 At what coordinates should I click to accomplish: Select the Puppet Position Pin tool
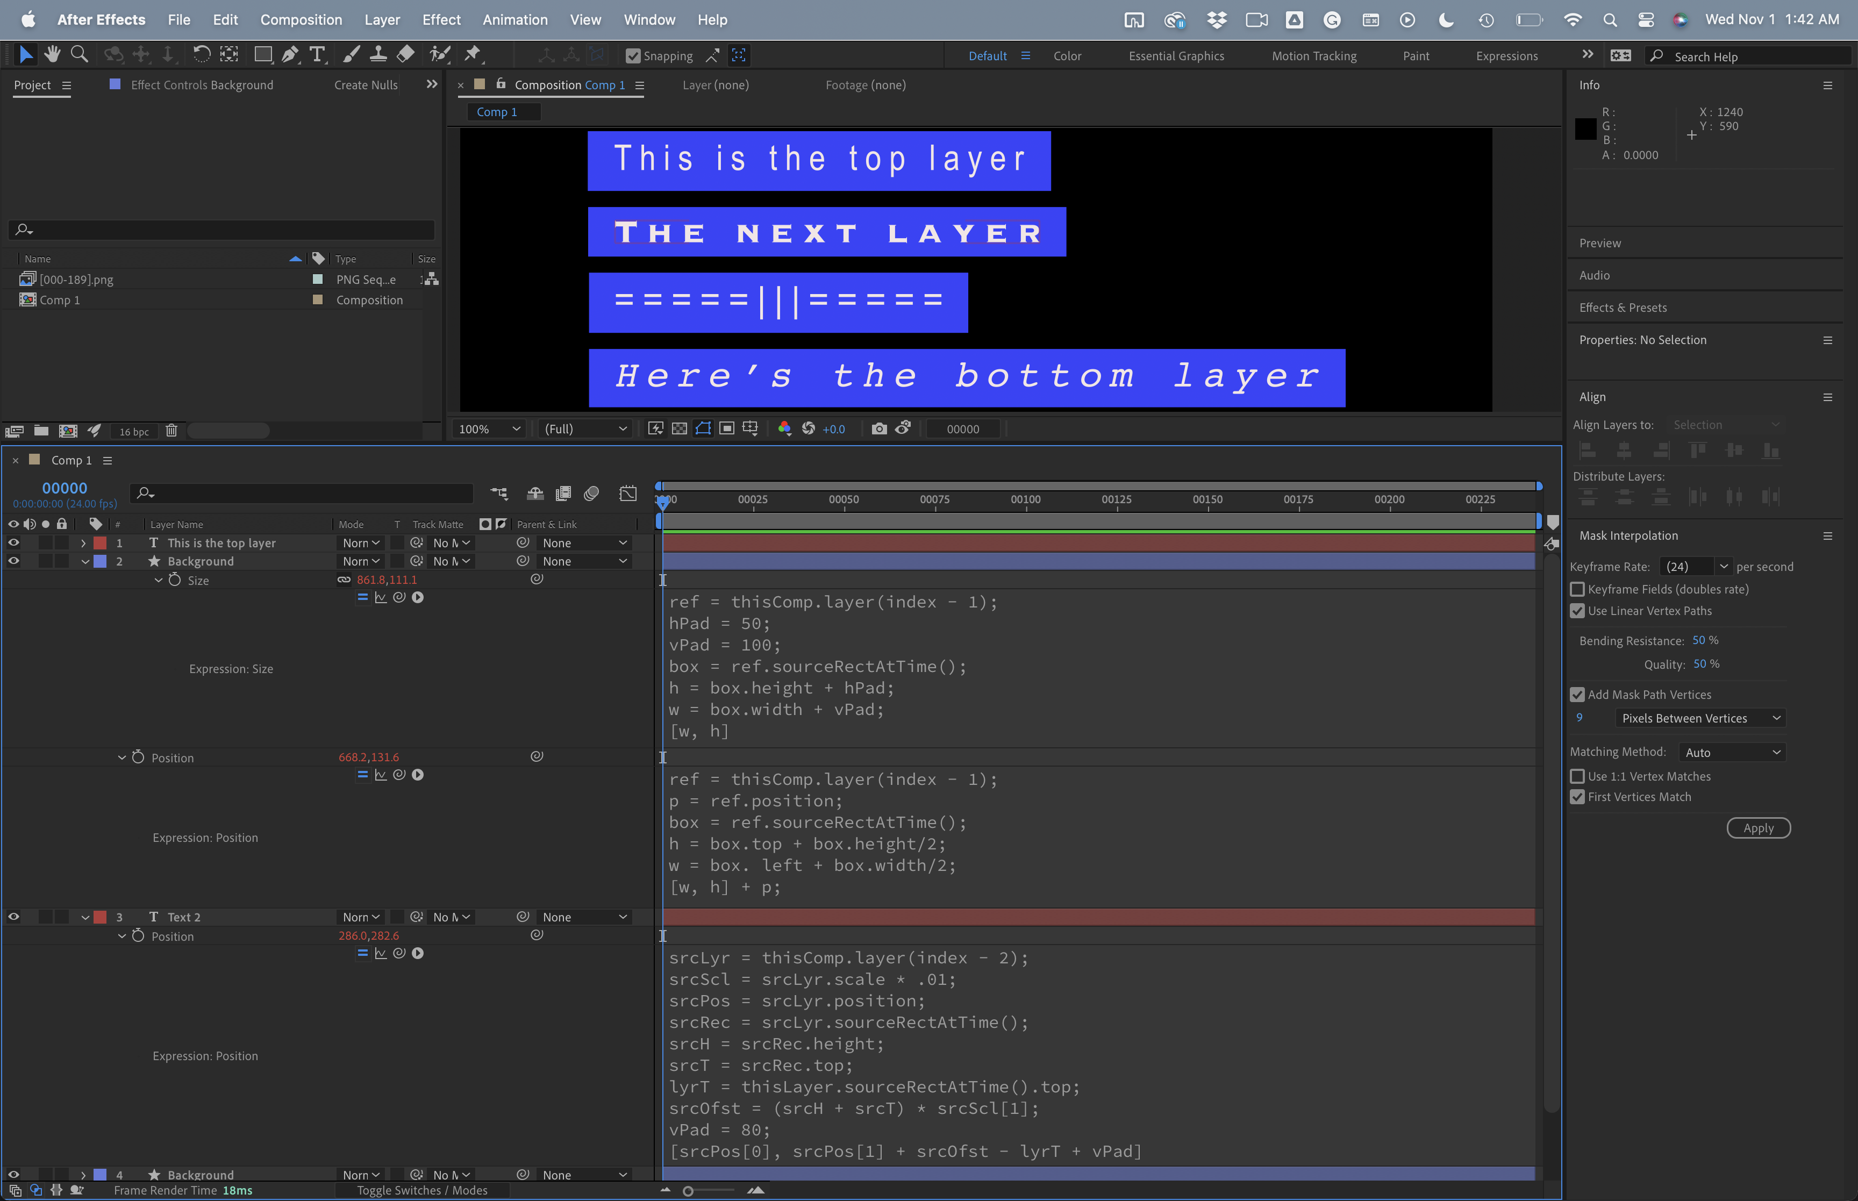pyautogui.click(x=473, y=54)
